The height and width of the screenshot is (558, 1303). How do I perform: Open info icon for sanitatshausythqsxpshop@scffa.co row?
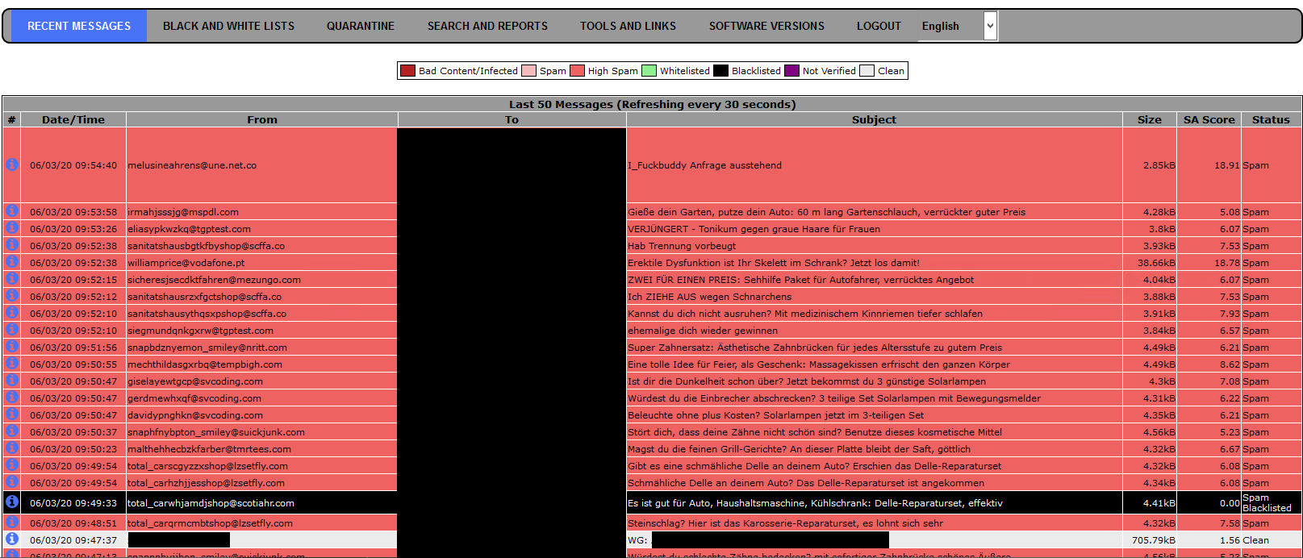12,313
